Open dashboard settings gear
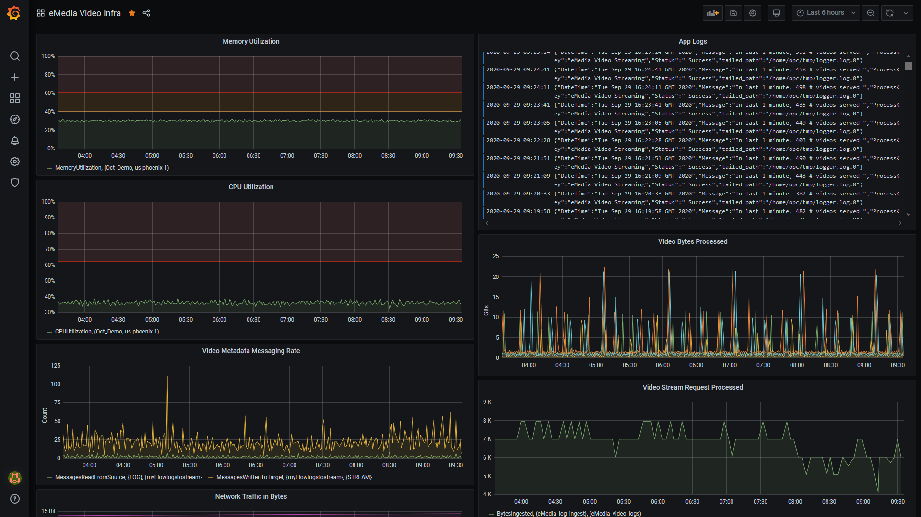921x517 pixels. click(x=752, y=13)
